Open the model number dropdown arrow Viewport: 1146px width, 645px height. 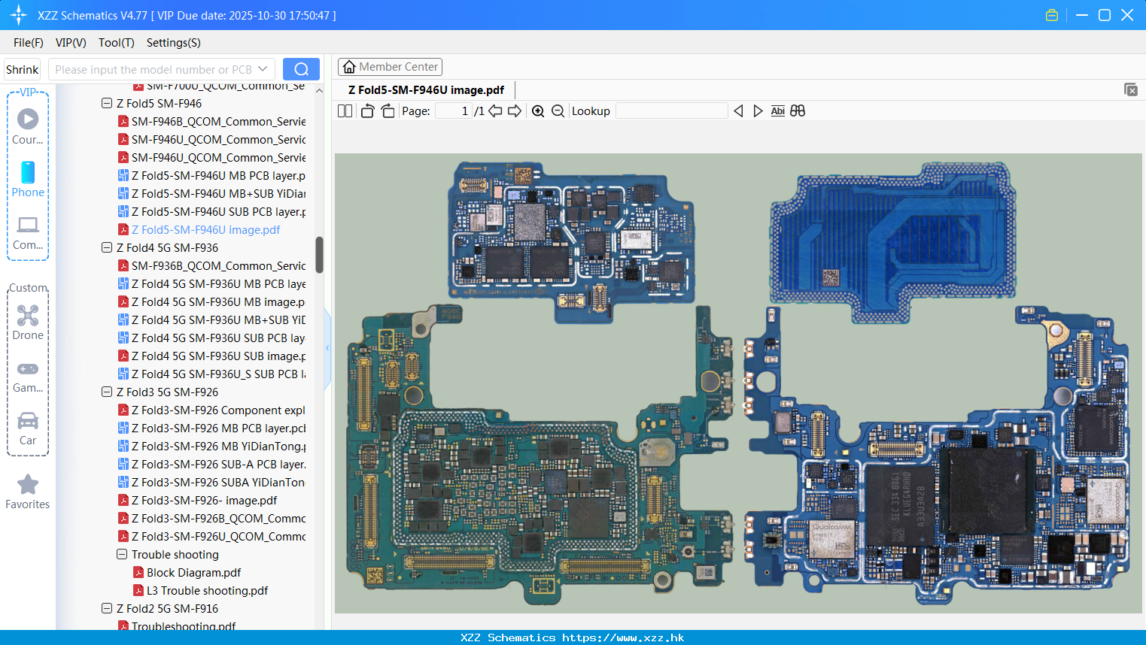tap(263, 69)
